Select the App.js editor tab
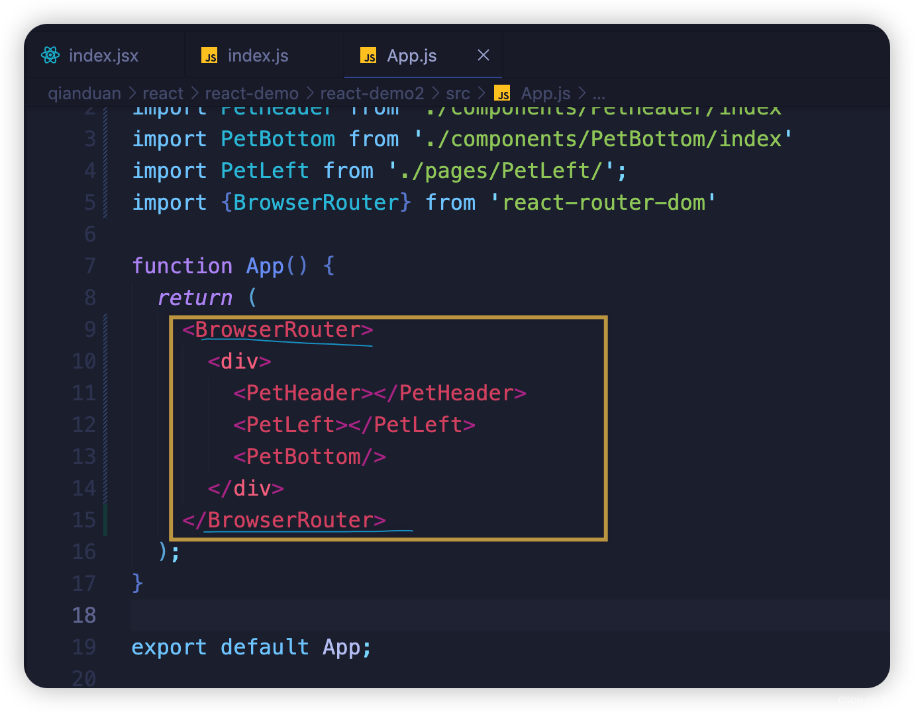914x712 pixels. pyautogui.click(x=423, y=56)
